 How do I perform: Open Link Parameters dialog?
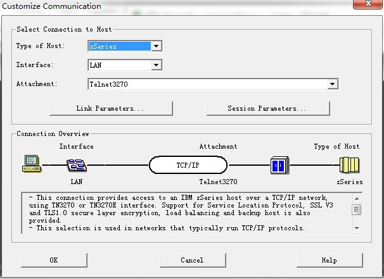click(111, 108)
